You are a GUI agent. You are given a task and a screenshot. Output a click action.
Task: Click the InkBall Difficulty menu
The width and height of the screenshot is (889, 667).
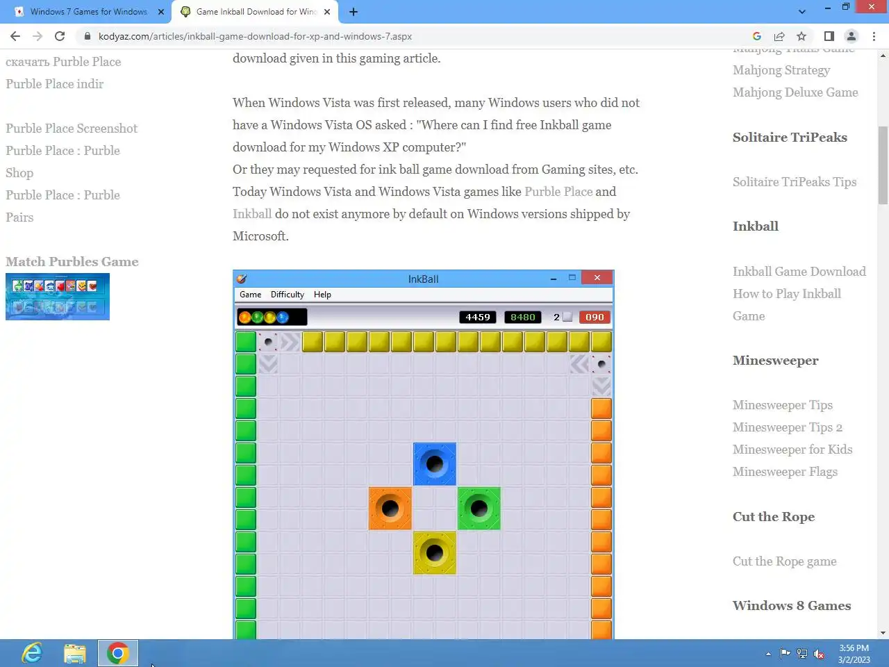[287, 295]
